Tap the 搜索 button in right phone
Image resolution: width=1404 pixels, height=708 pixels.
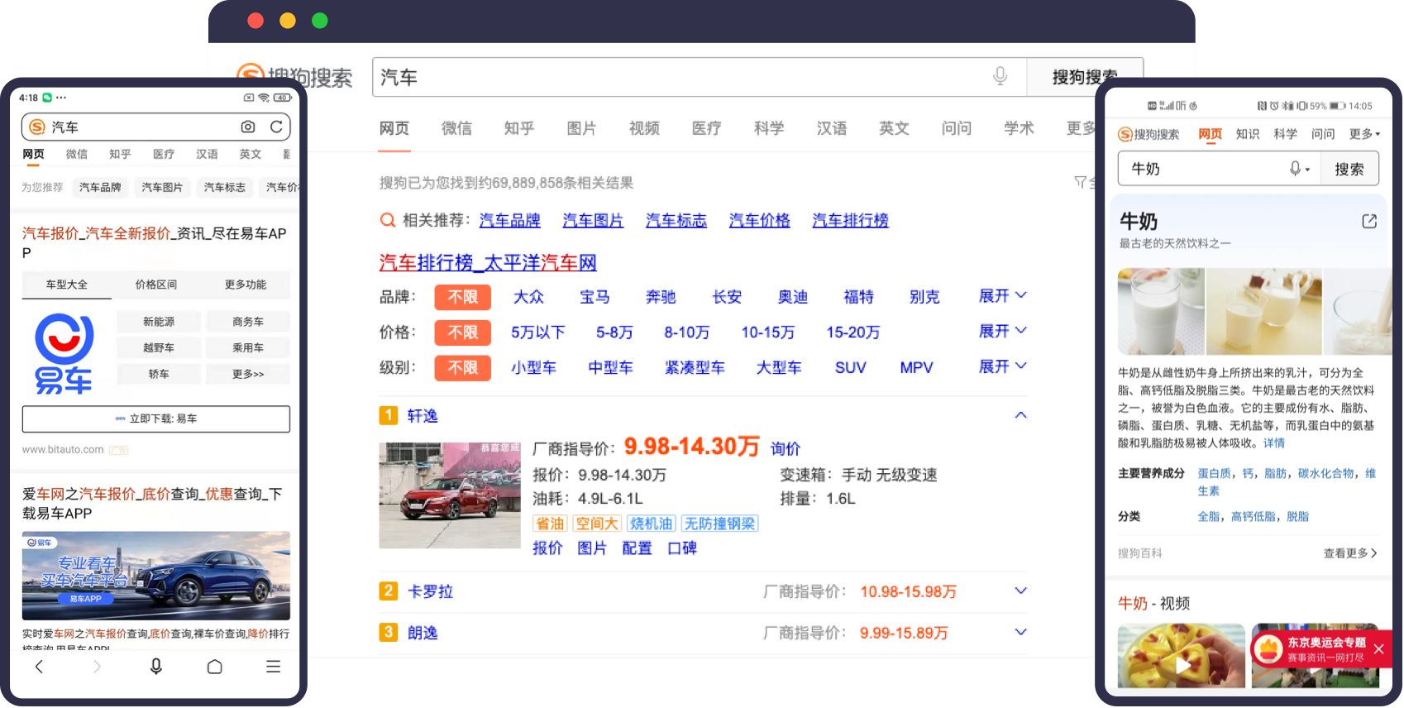click(1349, 169)
